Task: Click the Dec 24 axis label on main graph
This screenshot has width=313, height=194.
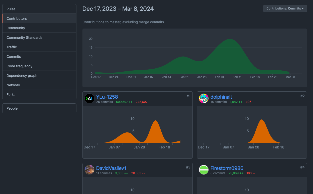Action: click(114, 77)
